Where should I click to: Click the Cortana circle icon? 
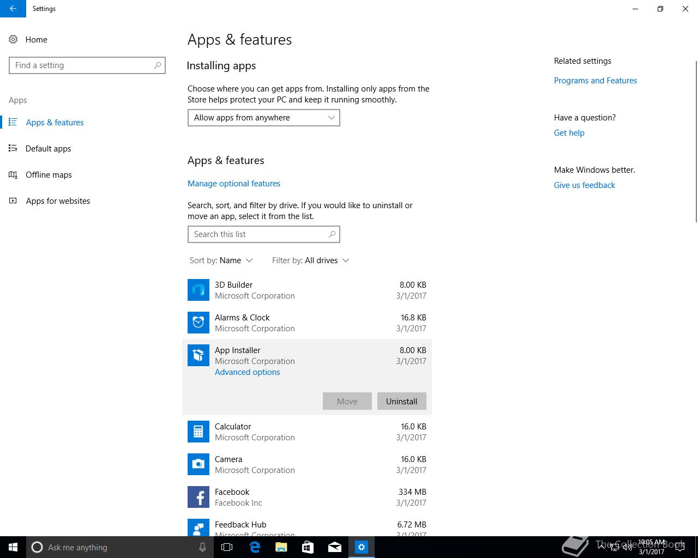click(37, 547)
